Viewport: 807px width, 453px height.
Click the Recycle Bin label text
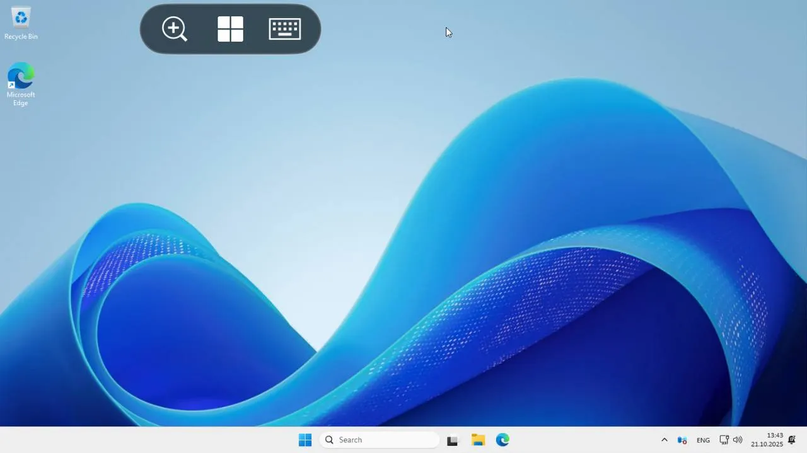pyautogui.click(x=21, y=37)
